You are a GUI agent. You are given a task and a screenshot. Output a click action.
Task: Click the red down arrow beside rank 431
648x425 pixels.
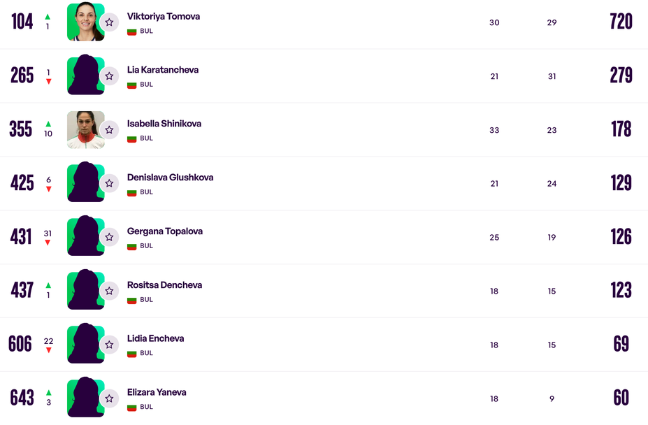tap(48, 243)
